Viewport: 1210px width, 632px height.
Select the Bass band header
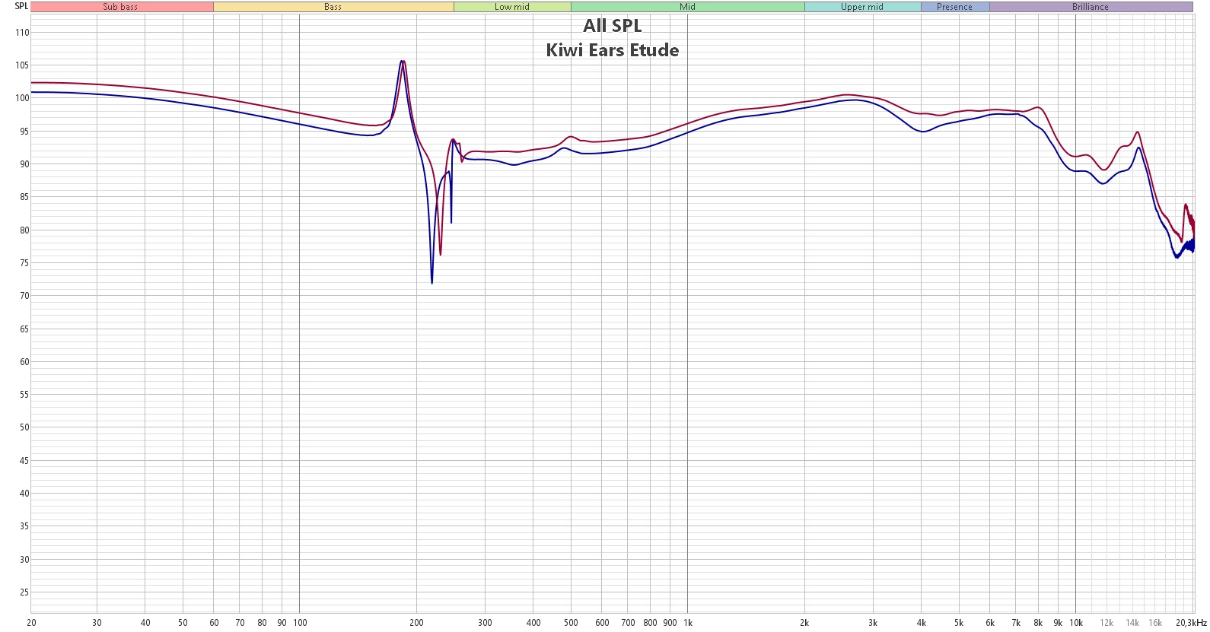click(333, 7)
